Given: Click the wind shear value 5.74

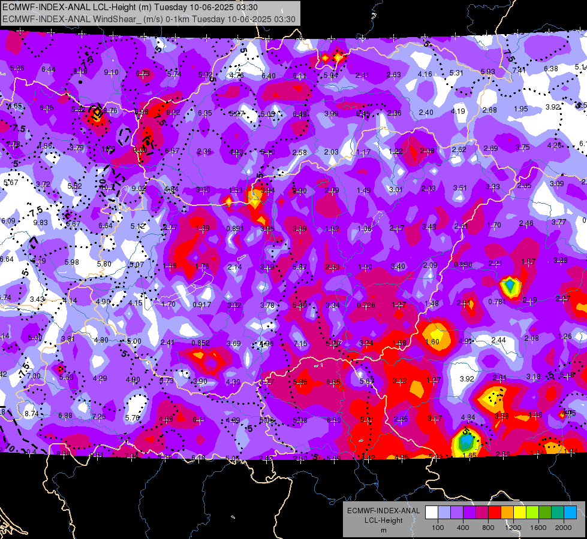Looking at the screenshot, I should click(174, 74).
